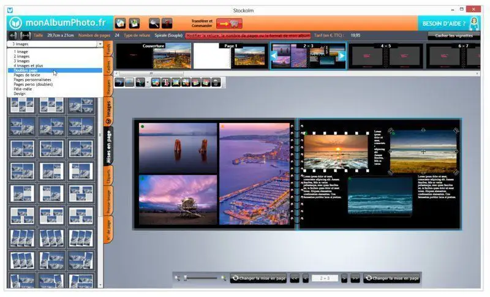Select the sunset beach photo with film border
Image resolution: width=490 pixels, height=297 pixels.
[336, 152]
